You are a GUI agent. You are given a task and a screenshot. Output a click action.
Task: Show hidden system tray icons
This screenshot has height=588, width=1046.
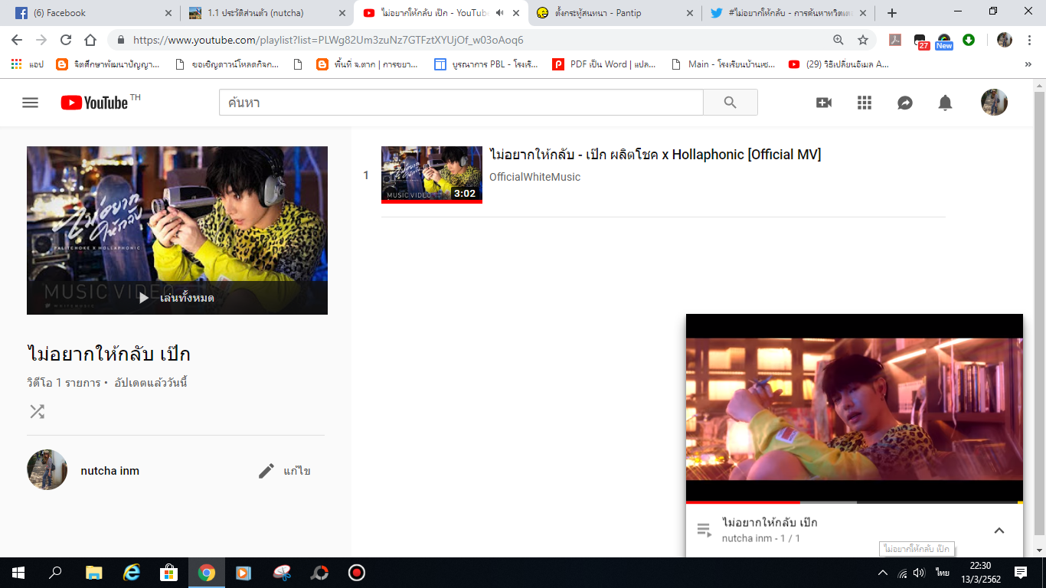tap(883, 573)
